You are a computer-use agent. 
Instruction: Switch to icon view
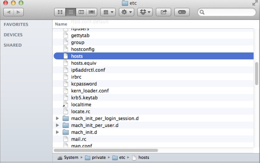click(60, 12)
